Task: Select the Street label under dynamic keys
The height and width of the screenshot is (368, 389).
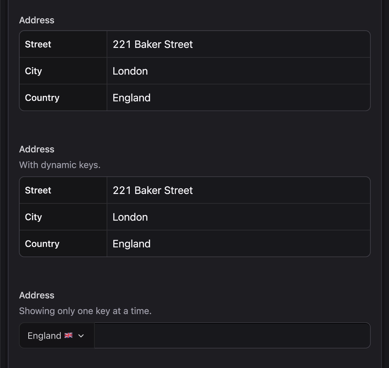Action: click(x=38, y=190)
